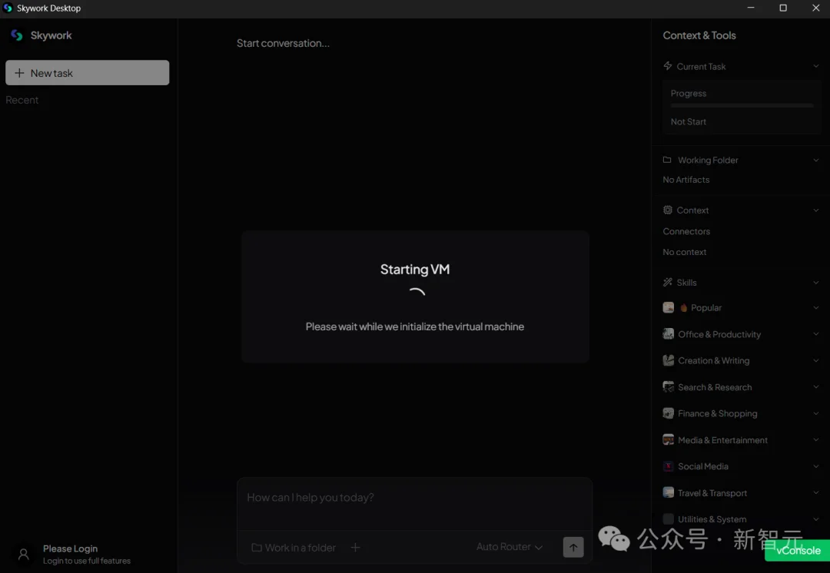Collapse the Working Folder section
The width and height of the screenshot is (830, 573).
tap(815, 161)
